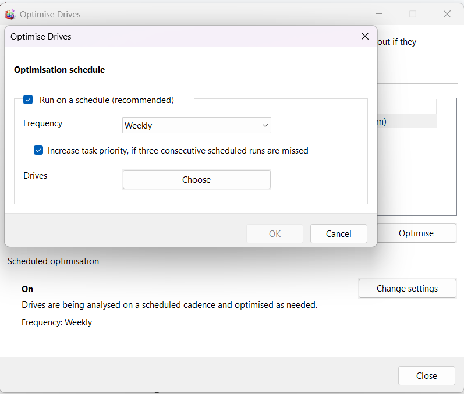Cancel the optimisation schedule dialog
The width and height of the screenshot is (464, 394).
pos(338,233)
